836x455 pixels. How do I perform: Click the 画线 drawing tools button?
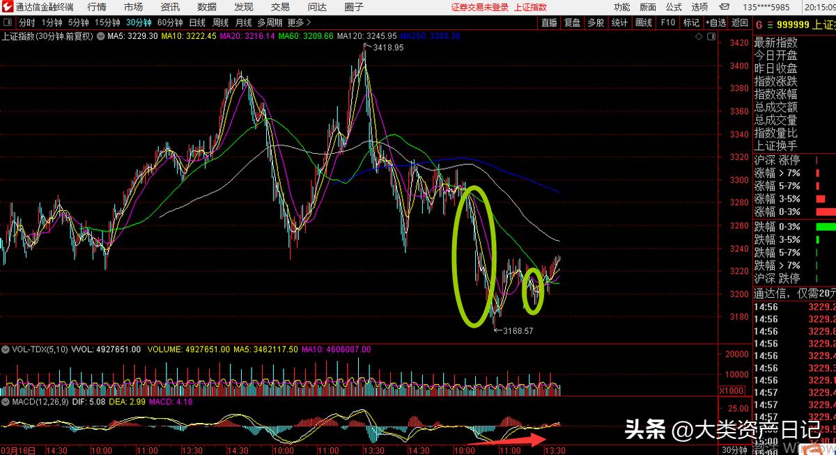(x=644, y=22)
